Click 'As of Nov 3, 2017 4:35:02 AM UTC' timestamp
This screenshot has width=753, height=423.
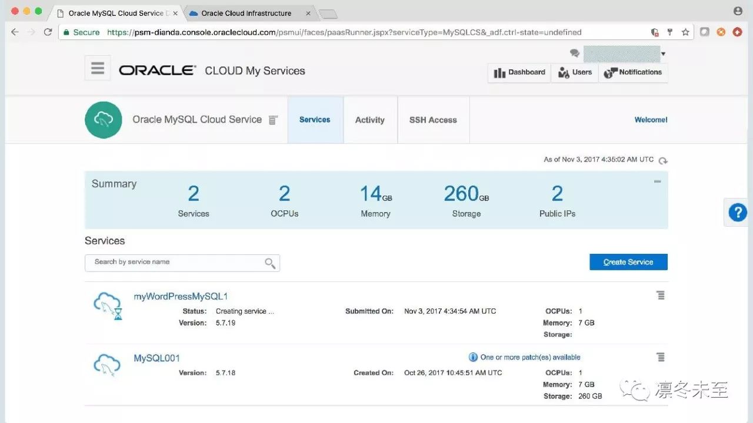[x=599, y=160]
